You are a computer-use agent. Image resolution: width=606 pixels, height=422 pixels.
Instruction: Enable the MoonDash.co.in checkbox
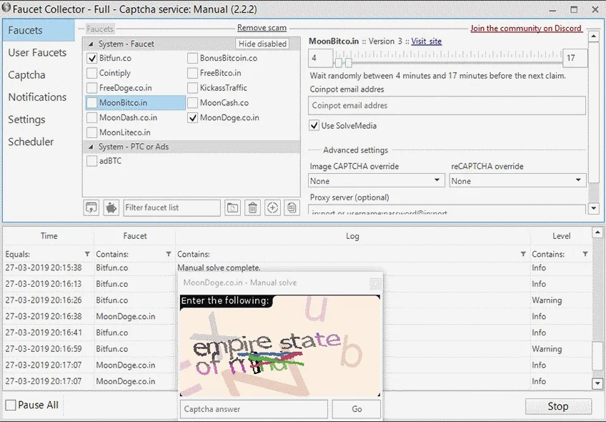[x=92, y=117]
